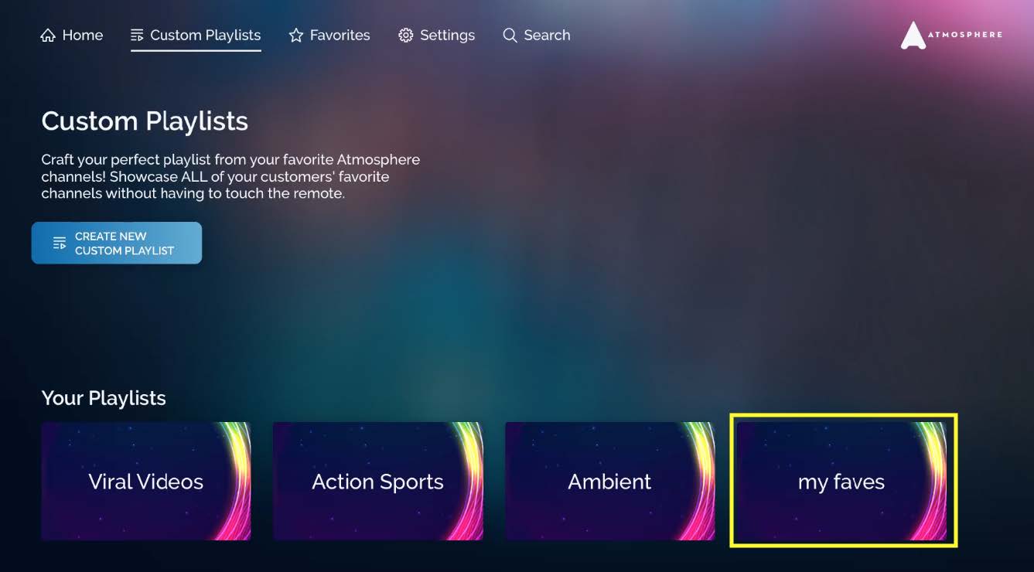Open the Action Sports playlist tile
Viewport: 1034px width, 572px height.
point(378,482)
